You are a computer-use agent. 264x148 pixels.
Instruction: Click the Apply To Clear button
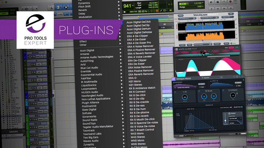click(238, 86)
